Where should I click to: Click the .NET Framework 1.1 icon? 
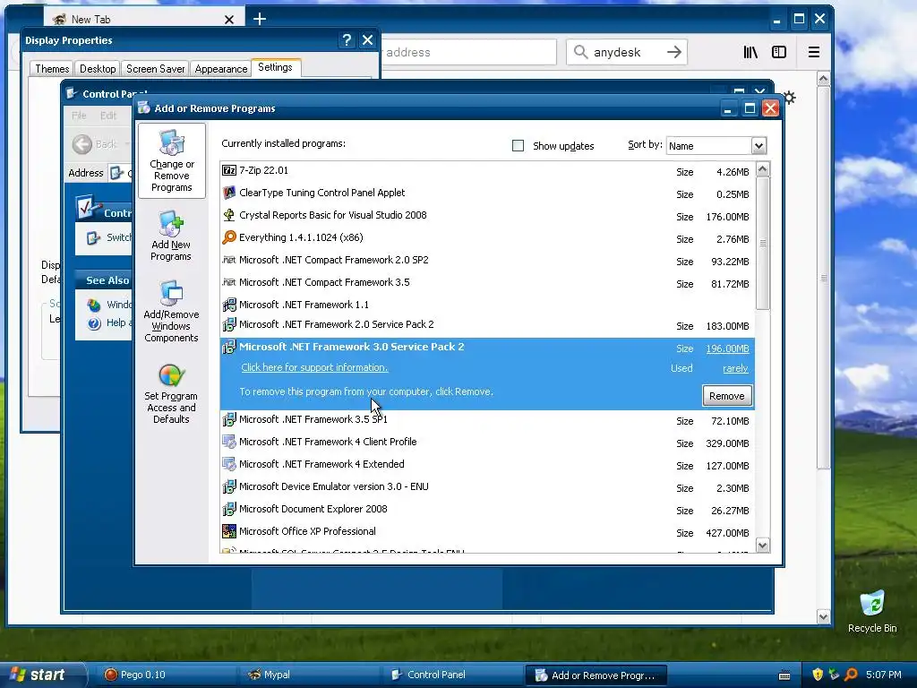(229, 305)
